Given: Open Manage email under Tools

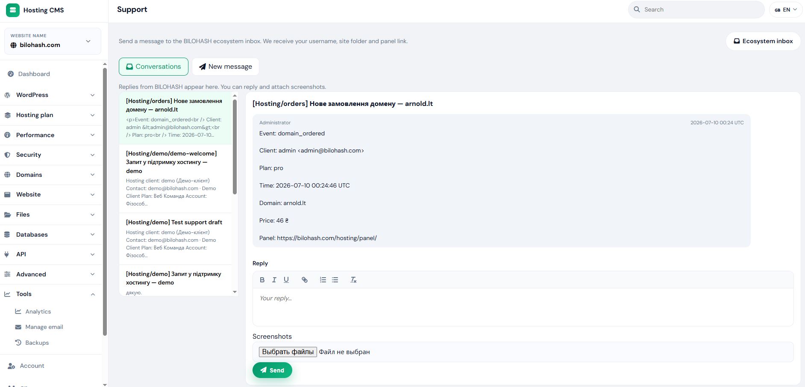Looking at the screenshot, I should click(x=44, y=327).
